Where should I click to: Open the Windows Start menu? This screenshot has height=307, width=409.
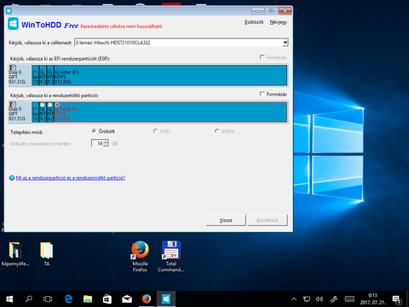(9, 299)
